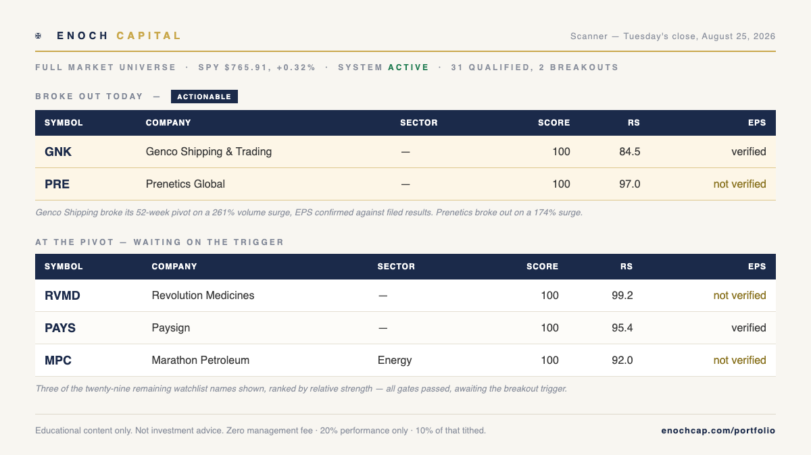Click FULL MARKET UNIVERSE label
Image resolution: width=811 pixels, height=455 pixels.
pos(107,68)
